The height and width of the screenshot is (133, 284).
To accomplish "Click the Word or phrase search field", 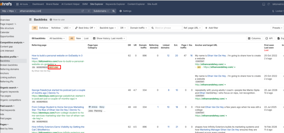I will click(166, 28).
